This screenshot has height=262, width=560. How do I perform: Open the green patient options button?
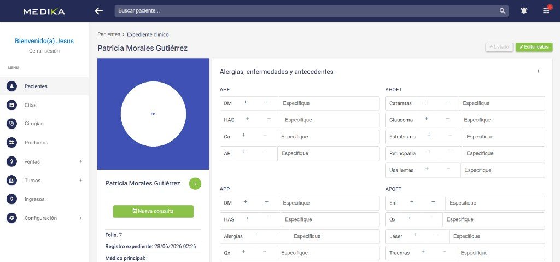pyautogui.click(x=195, y=183)
